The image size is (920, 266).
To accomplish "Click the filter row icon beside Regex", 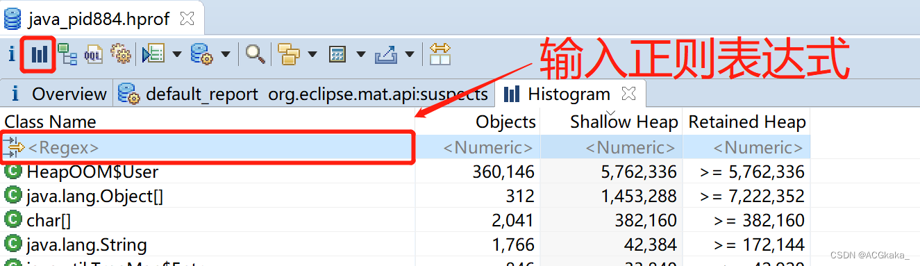I will point(13,147).
